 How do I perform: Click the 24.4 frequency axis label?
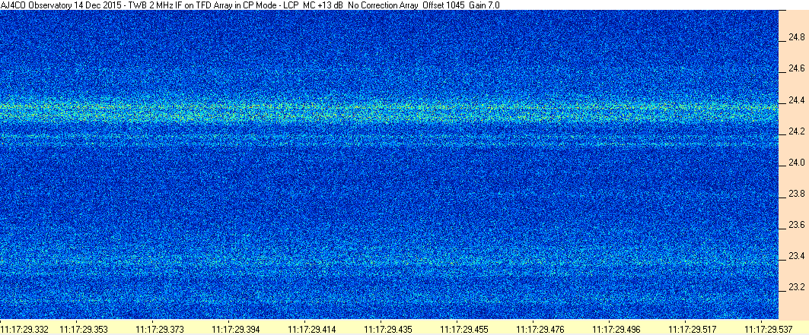click(797, 100)
